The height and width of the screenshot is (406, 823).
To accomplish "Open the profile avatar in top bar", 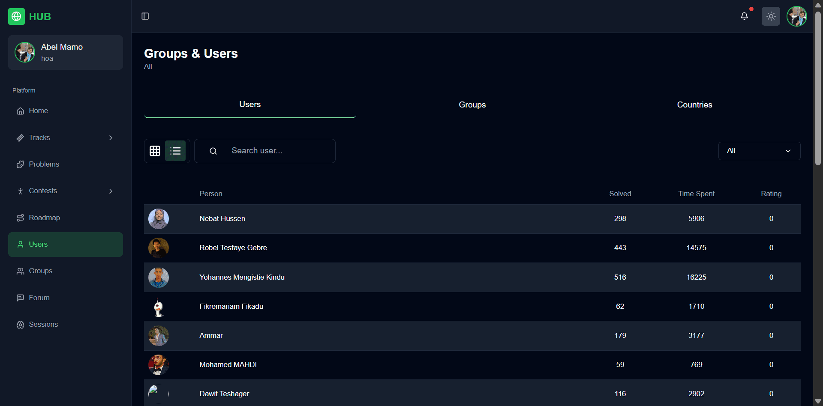I will pos(796,16).
